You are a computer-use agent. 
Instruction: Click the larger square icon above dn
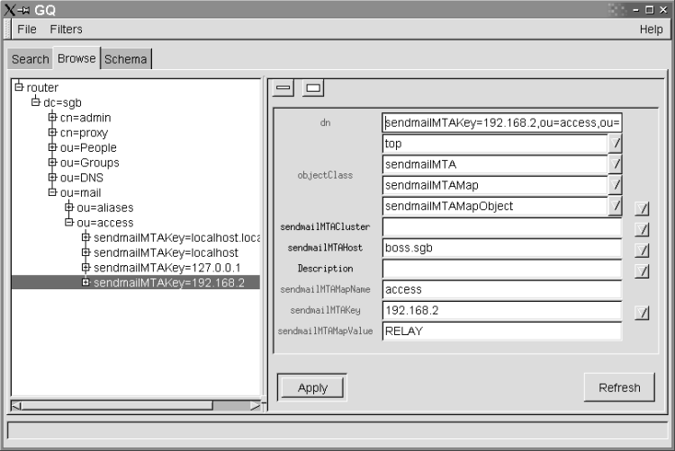click(312, 88)
